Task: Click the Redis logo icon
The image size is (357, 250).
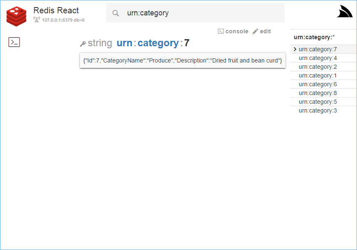Action: [x=16, y=15]
